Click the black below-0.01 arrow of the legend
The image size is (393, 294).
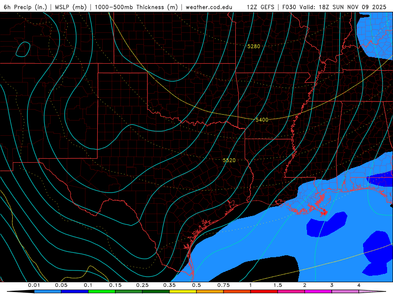(21, 292)
